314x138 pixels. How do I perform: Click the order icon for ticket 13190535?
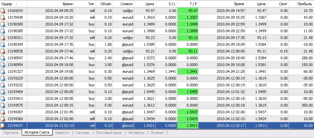(x=3, y=51)
